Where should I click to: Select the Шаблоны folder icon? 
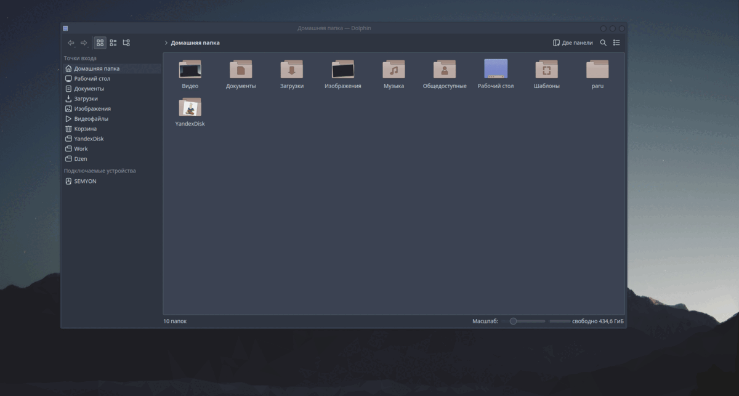[x=547, y=70]
